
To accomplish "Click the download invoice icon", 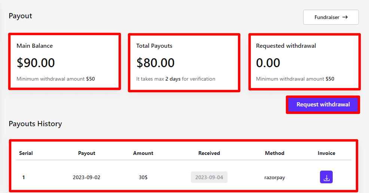I will click(x=326, y=177).
